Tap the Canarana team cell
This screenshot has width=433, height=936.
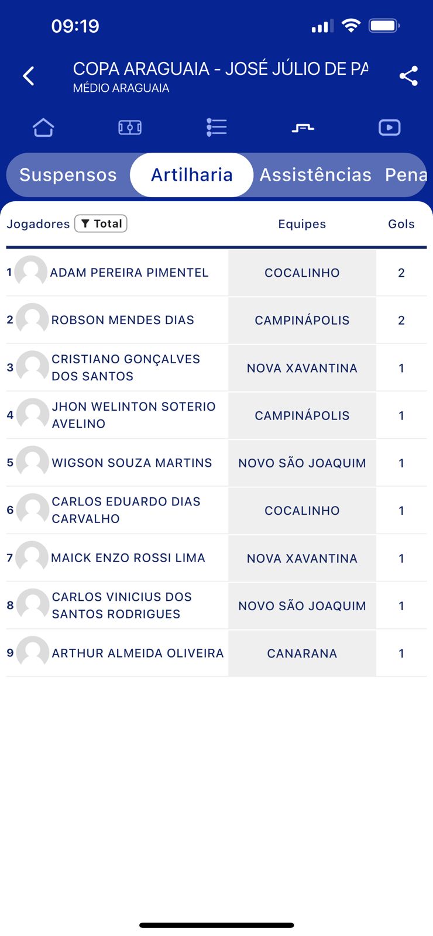click(302, 653)
